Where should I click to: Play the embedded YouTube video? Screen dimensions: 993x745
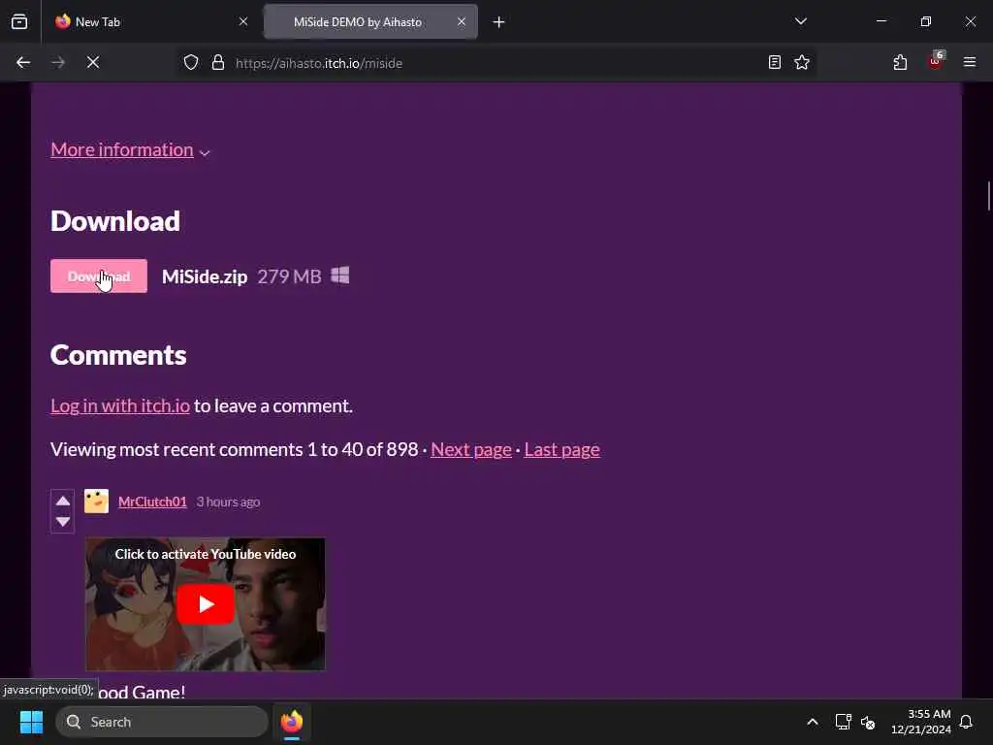pyautogui.click(x=206, y=604)
